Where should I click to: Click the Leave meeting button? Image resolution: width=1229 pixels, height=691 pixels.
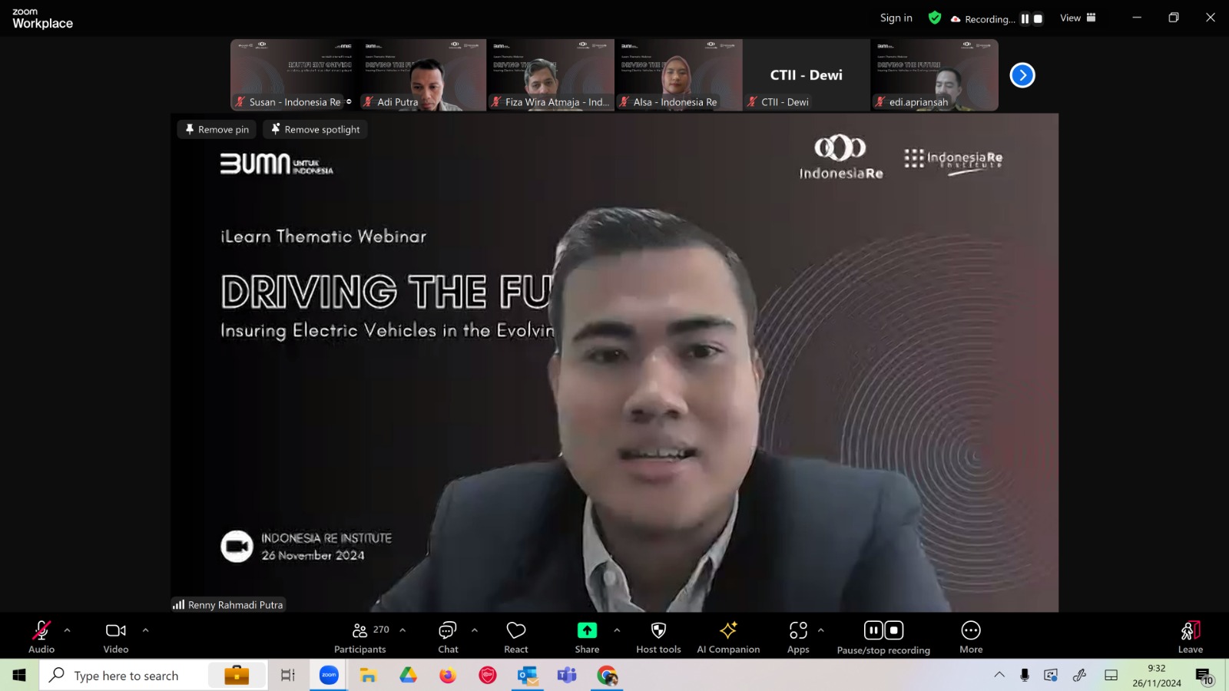pyautogui.click(x=1191, y=637)
